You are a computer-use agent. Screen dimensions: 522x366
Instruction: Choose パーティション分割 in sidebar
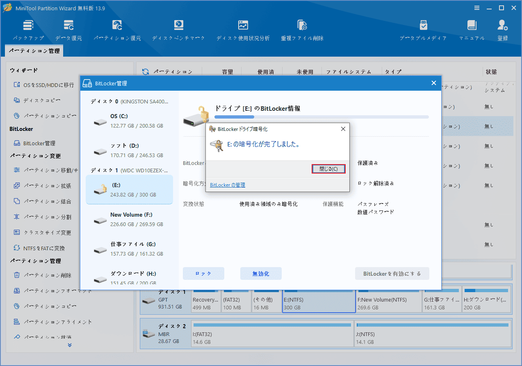pos(43,217)
